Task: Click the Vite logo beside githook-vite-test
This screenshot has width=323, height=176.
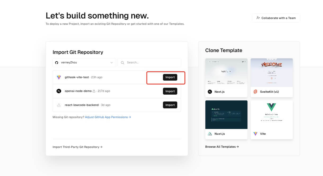Action: [59, 77]
